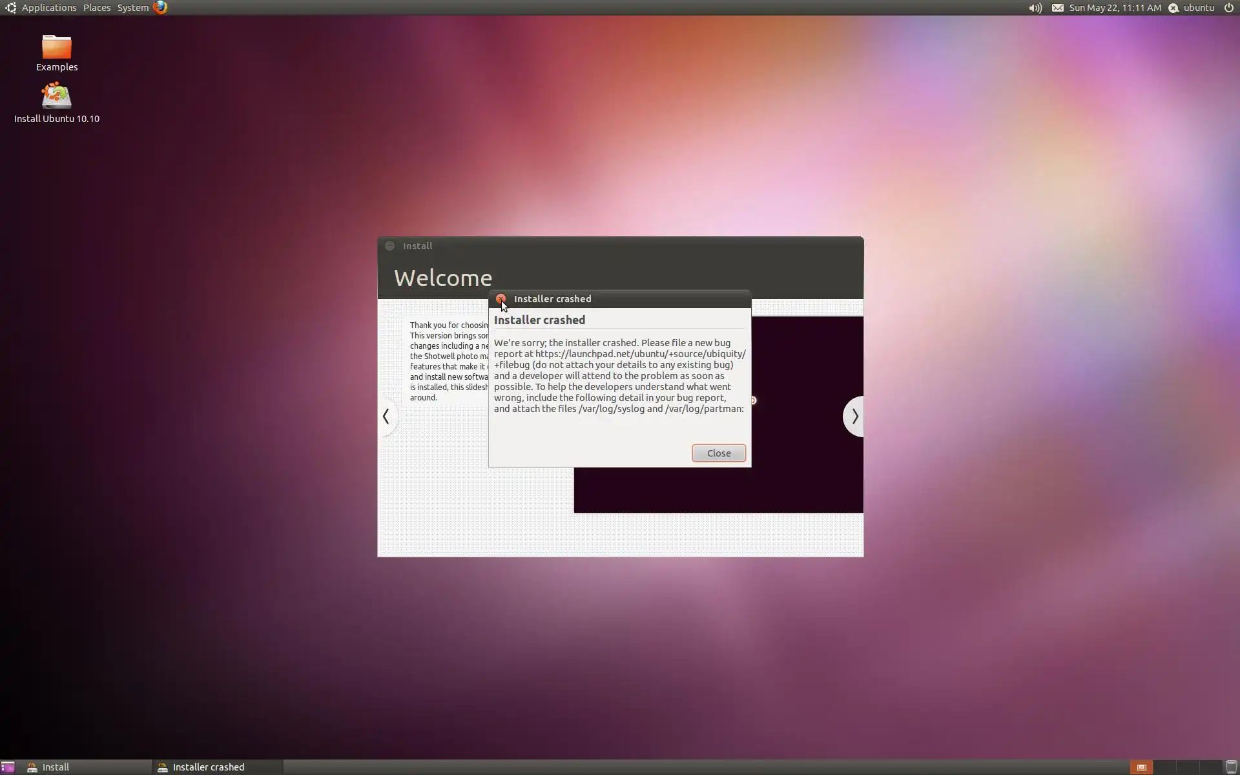The height and width of the screenshot is (775, 1240).
Task: Open the ubuntu user menu
Action: point(1198,8)
